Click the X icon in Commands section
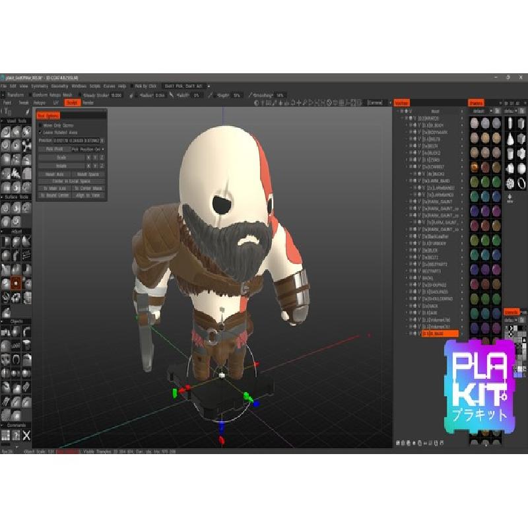This screenshot has height=528, width=528. 26,436
